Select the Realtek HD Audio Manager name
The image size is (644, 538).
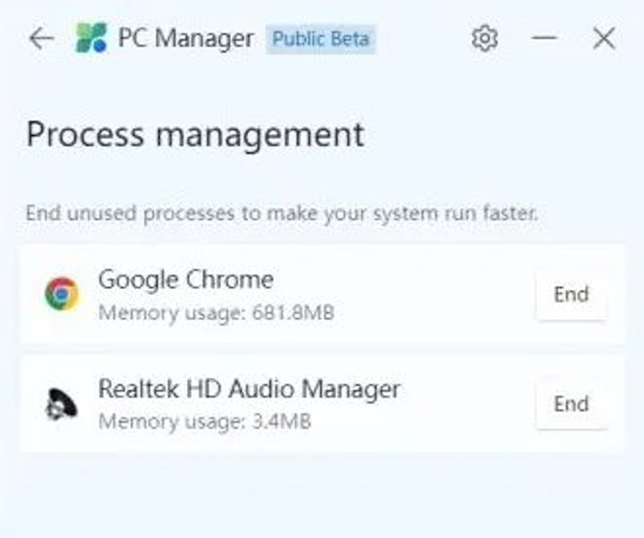(249, 389)
